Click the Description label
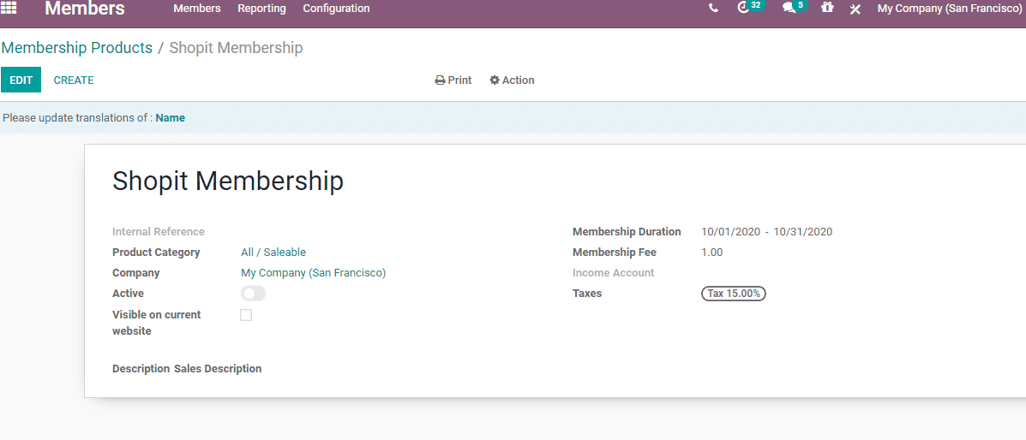The image size is (1026, 440). click(141, 369)
